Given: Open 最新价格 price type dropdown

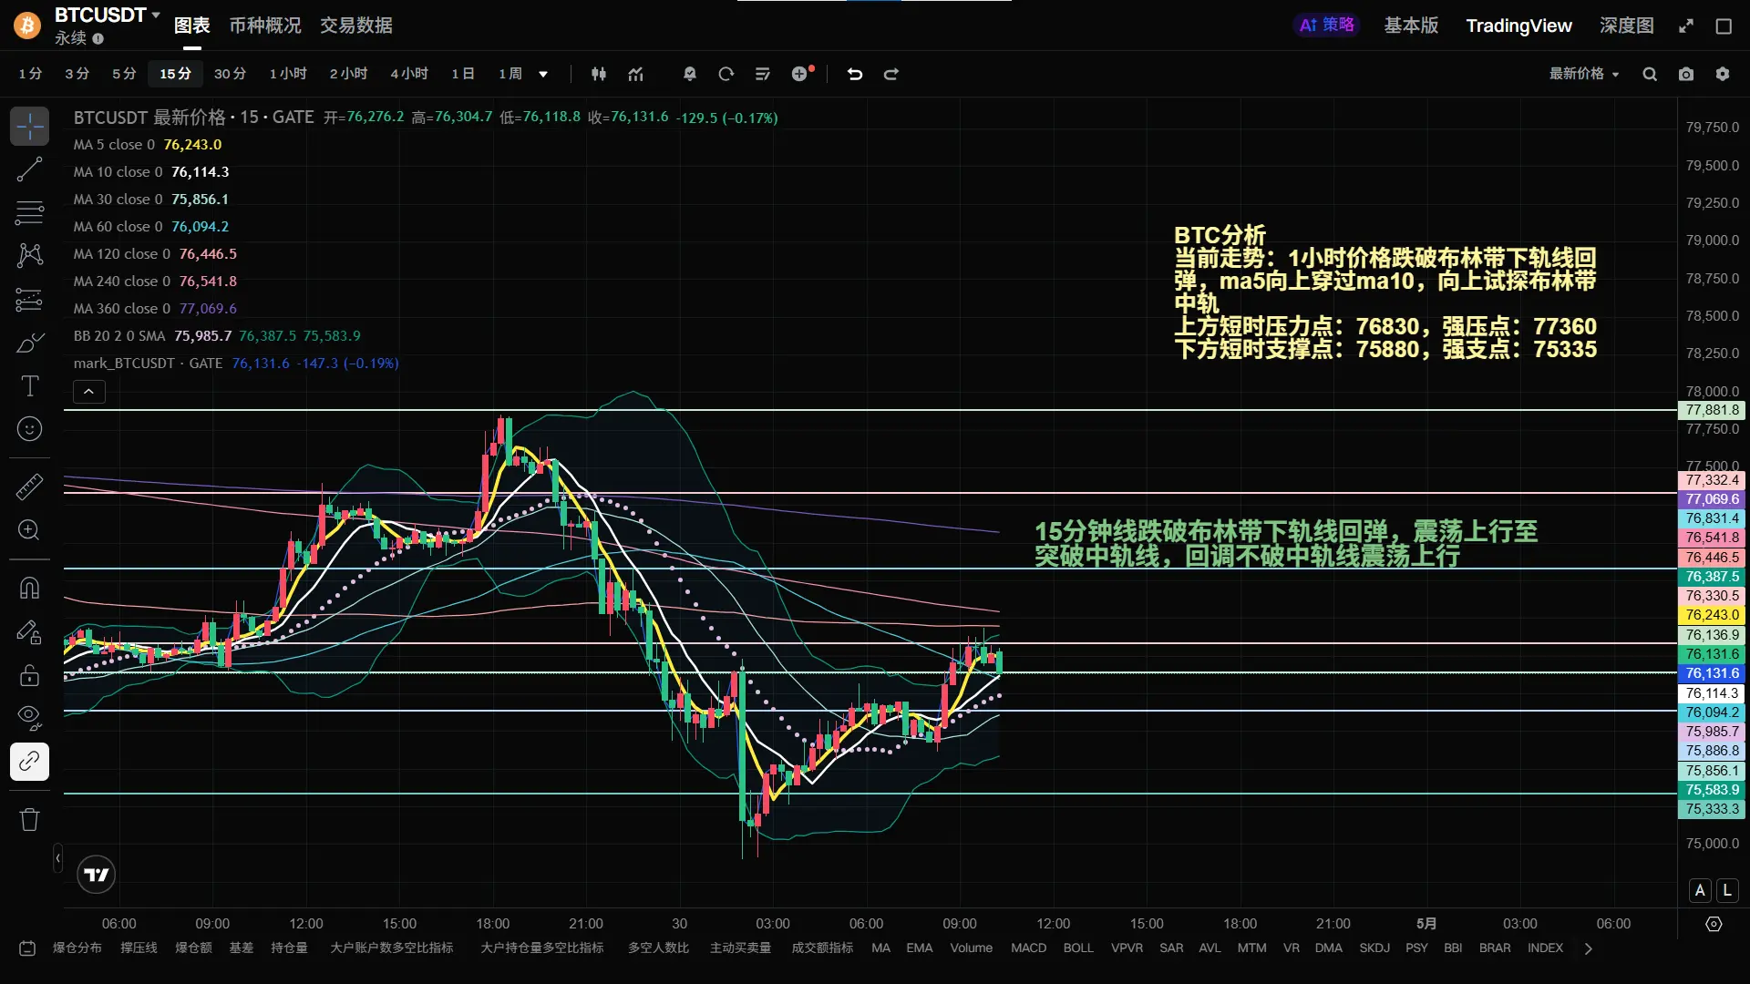Looking at the screenshot, I should pyautogui.click(x=1584, y=74).
